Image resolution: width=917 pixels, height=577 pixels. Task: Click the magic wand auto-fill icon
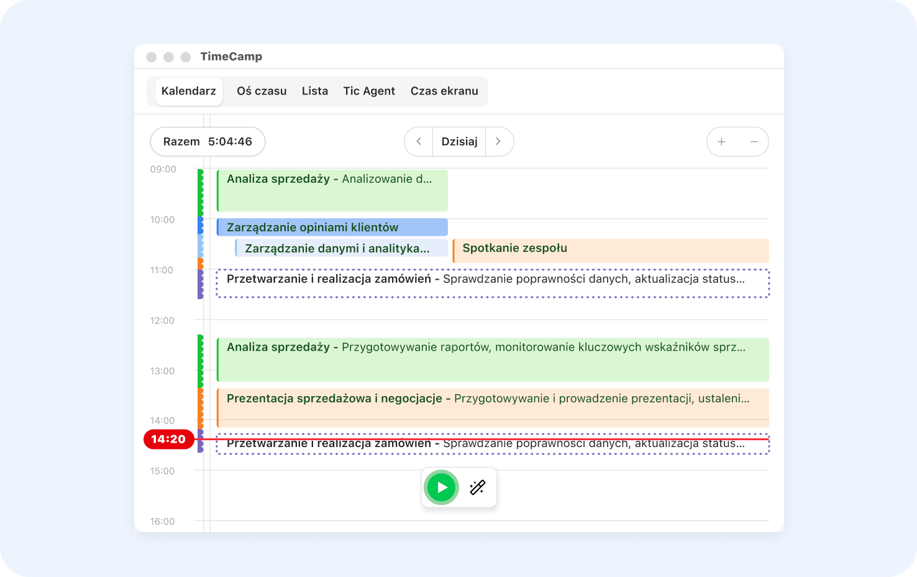(477, 487)
